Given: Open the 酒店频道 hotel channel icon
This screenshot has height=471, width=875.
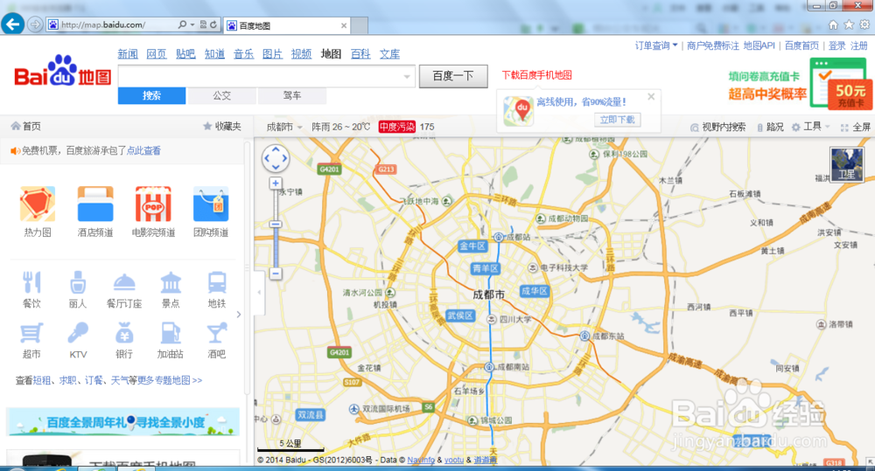Looking at the screenshot, I should click(95, 204).
